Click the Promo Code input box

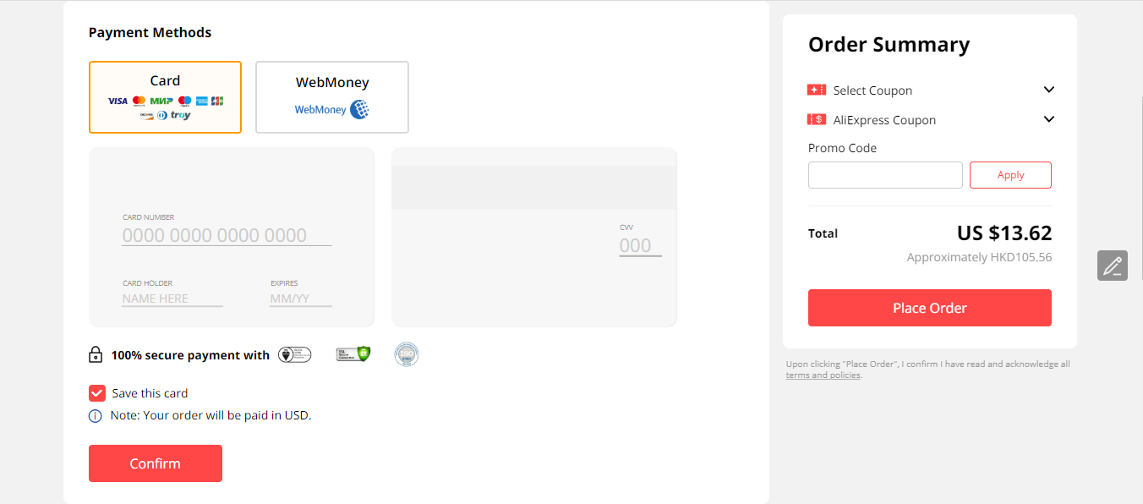click(x=885, y=175)
